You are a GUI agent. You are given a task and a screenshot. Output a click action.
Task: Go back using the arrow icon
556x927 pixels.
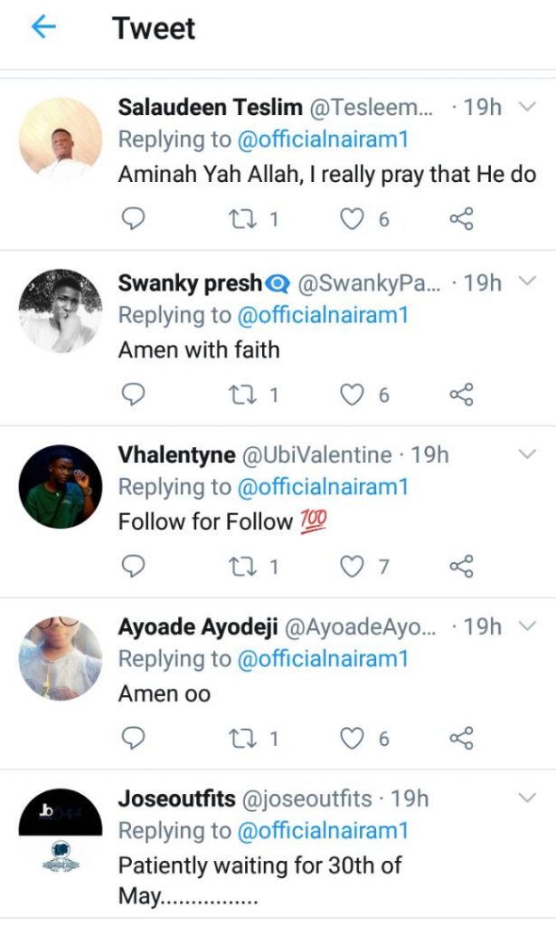pyautogui.click(x=43, y=28)
